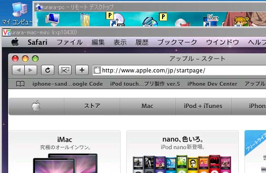Open the iPod touch...プリ製作 ver.5 bookmark
266x173 pixels.
click(x=145, y=84)
